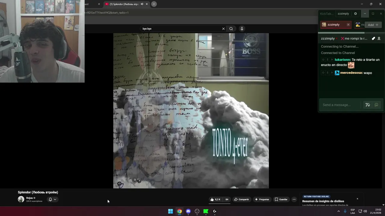Start voice search with the microphone icon
The height and width of the screenshot is (216, 385).
tap(242, 29)
